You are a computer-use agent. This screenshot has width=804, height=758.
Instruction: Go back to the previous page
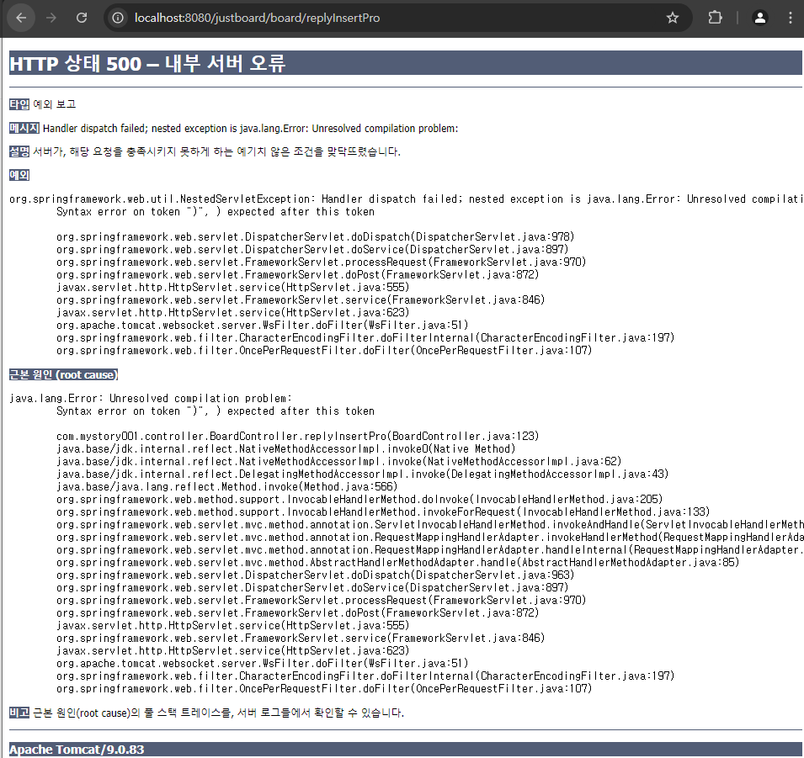tap(21, 18)
